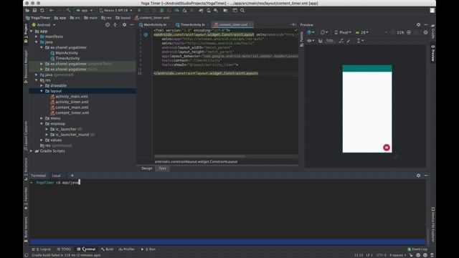Expand the drawable folder
This screenshot has width=459, height=258.
42,86
